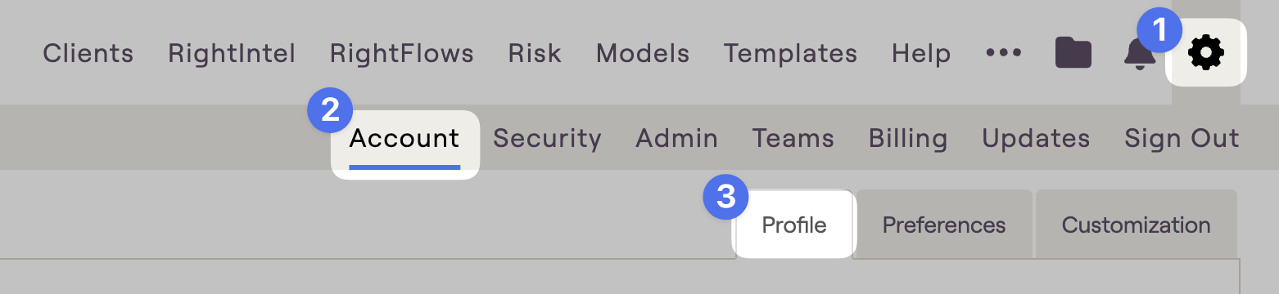Switch to the Teams tab
This screenshot has width=1279, height=294.
click(793, 139)
